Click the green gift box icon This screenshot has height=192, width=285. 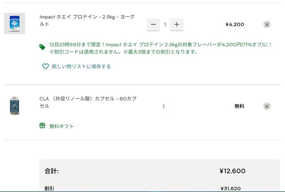pyautogui.click(x=42, y=126)
